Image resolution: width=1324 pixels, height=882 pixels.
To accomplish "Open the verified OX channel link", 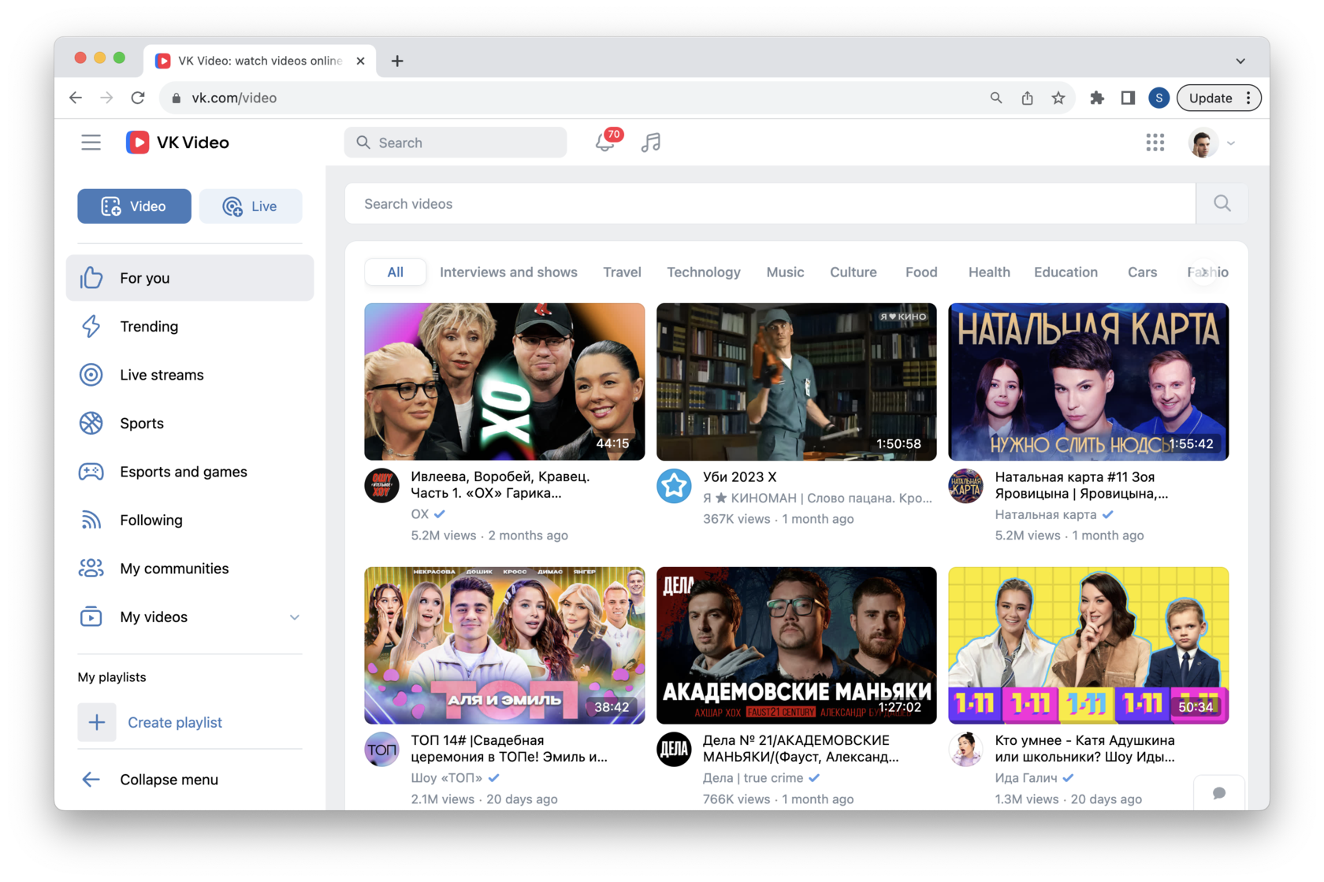I will point(418,513).
